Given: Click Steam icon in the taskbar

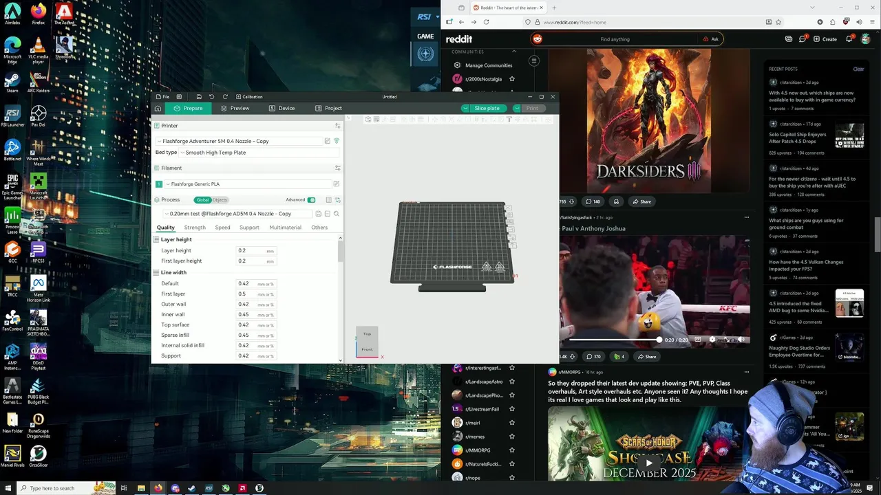Looking at the screenshot, I should pos(191,488).
